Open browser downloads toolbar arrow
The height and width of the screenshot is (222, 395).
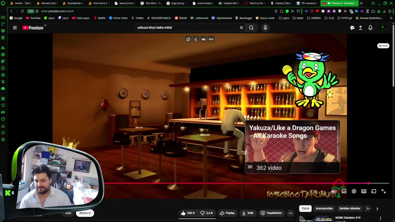click(x=384, y=11)
